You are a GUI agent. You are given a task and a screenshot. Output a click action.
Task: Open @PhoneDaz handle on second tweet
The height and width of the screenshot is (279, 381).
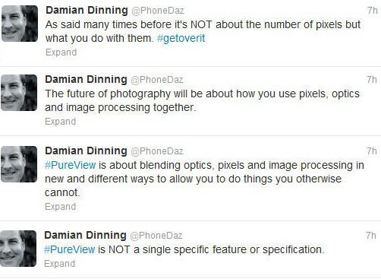point(157,80)
